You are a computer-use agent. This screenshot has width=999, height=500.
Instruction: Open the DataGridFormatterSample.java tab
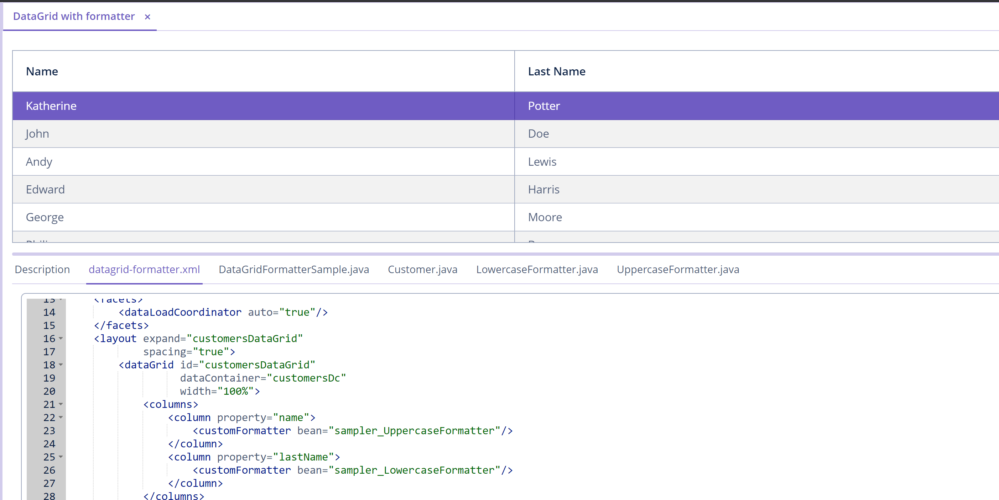pyautogui.click(x=293, y=269)
